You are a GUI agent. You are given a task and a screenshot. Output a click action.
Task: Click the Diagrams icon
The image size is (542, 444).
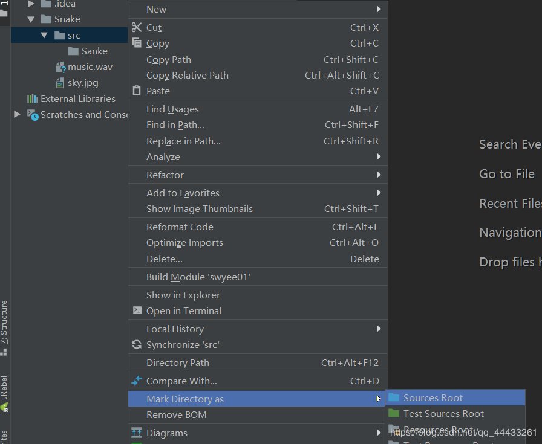click(136, 433)
